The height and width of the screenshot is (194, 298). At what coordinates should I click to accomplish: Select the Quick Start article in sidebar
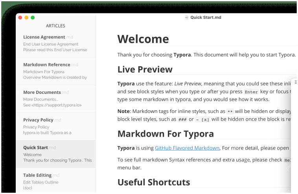56,154
